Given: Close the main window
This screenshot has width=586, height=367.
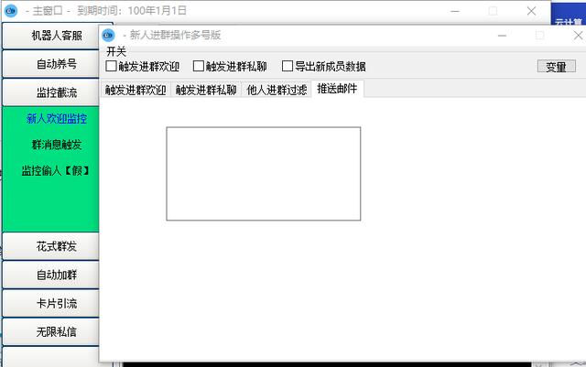Looking at the screenshot, I should pos(531,11).
